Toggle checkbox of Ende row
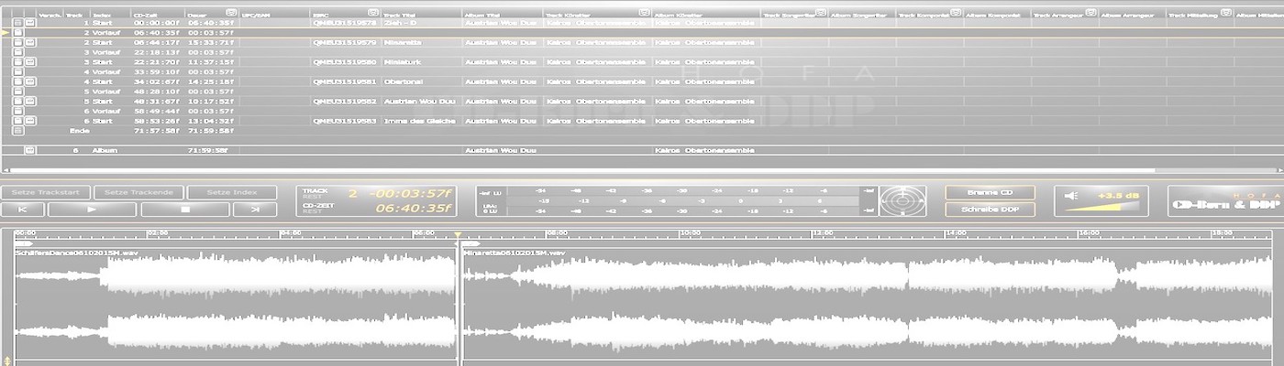 coord(17,131)
